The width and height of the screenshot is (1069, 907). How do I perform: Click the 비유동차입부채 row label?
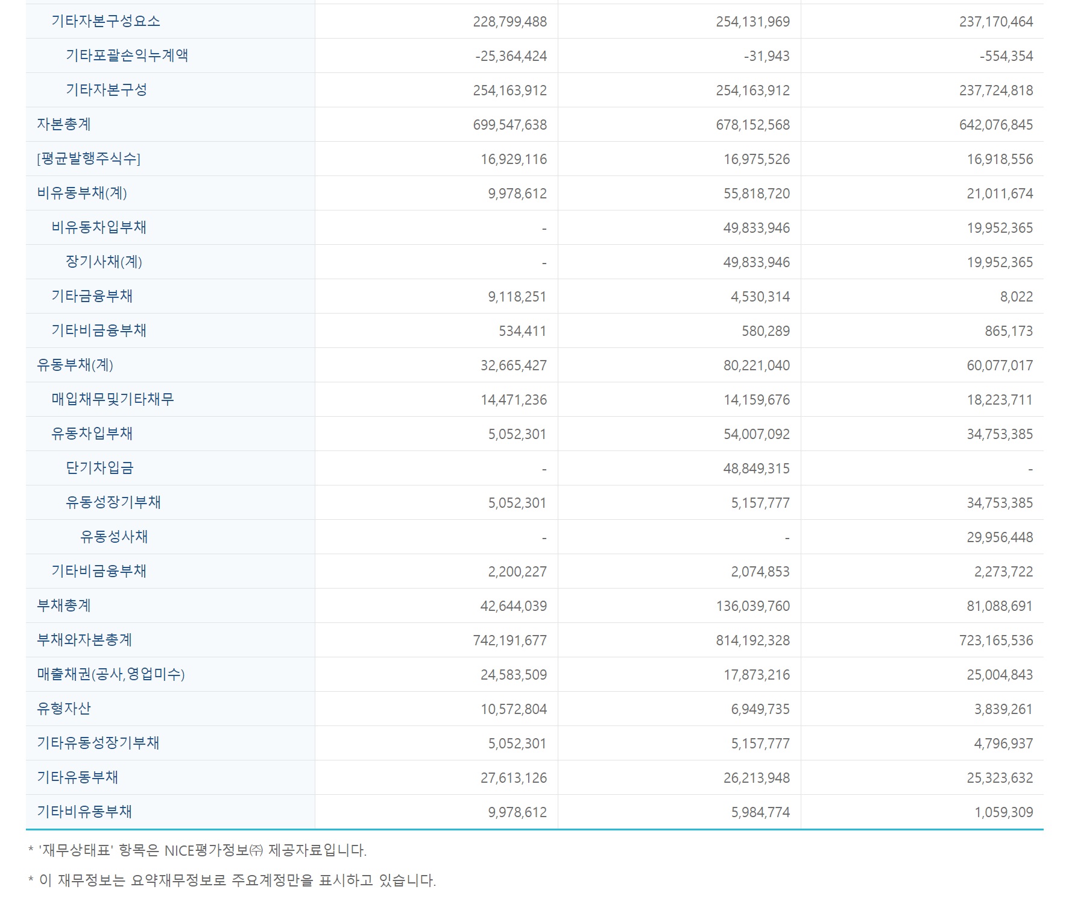point(99,227)
